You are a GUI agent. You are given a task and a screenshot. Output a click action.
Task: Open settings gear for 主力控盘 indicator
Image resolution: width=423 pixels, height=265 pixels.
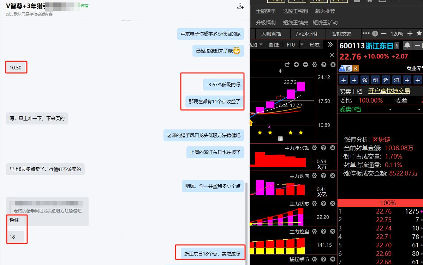(314, 231)
